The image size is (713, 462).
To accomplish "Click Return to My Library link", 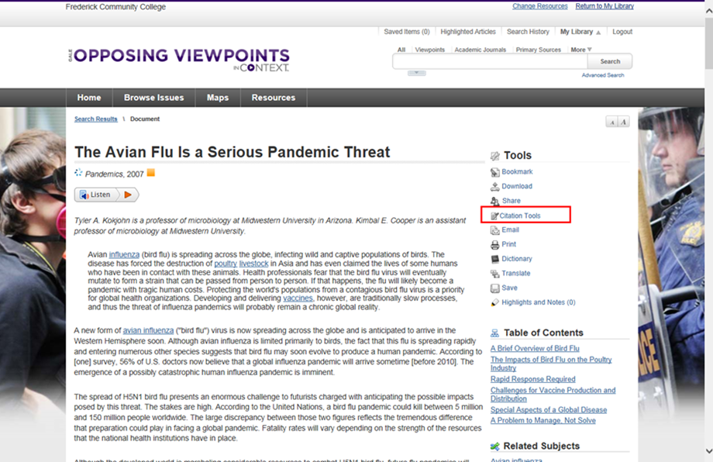I will 604,6.
